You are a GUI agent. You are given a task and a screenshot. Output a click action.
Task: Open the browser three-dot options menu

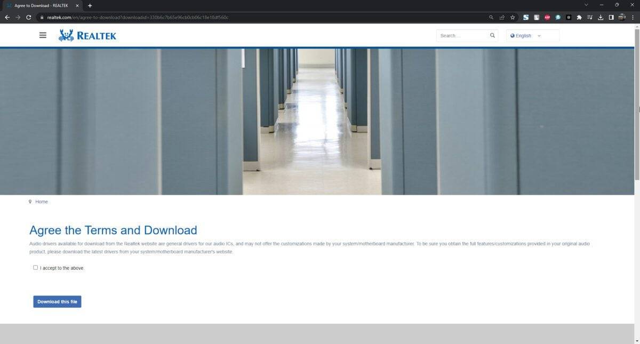633,17
